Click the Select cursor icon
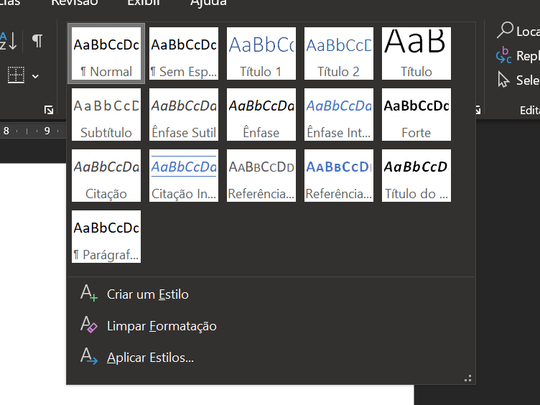 pos(504,80)
